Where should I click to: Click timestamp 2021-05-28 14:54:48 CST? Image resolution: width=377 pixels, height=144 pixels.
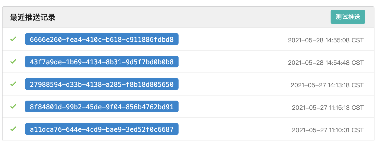[326, 63]
